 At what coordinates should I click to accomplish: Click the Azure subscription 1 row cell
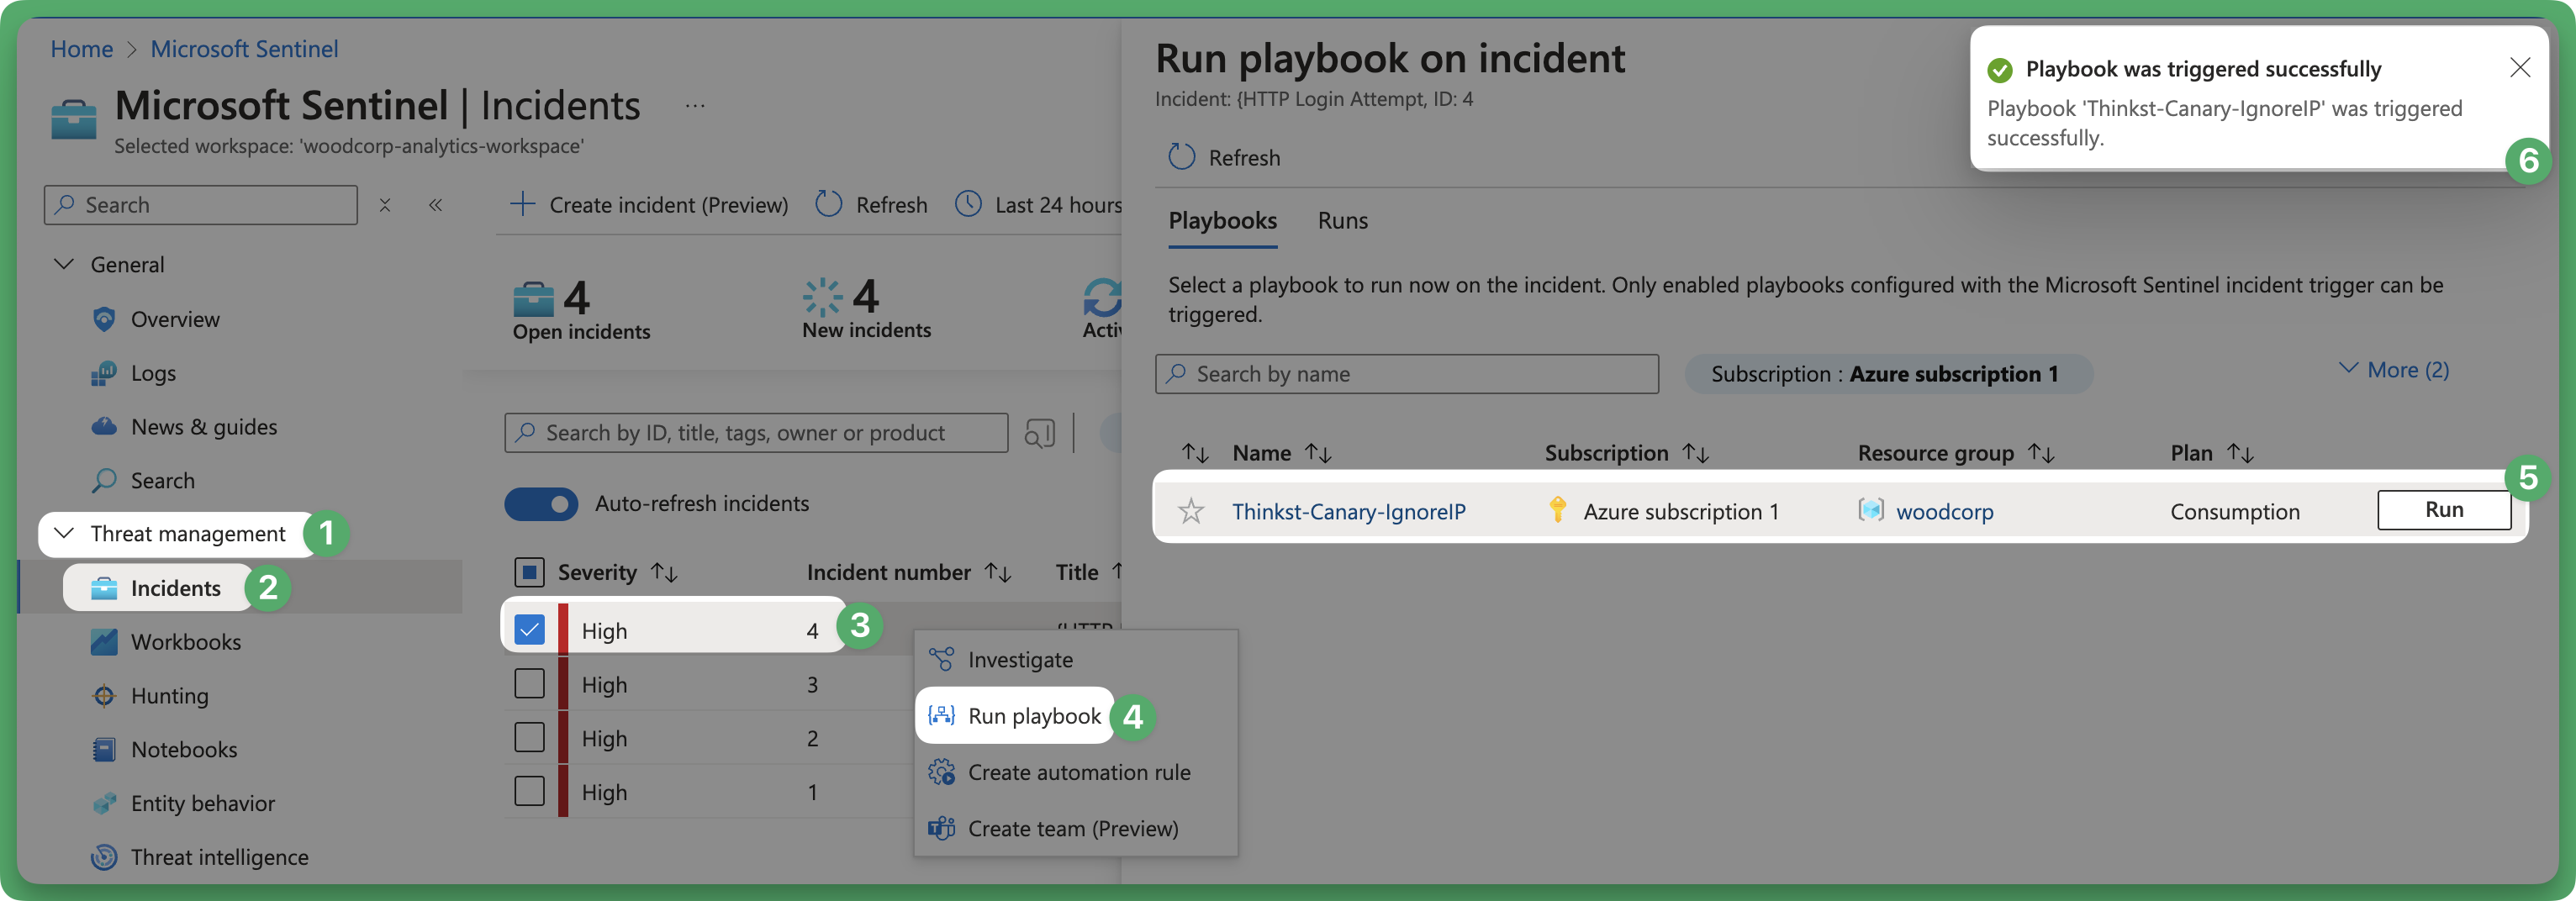[x=1680, y=512]
